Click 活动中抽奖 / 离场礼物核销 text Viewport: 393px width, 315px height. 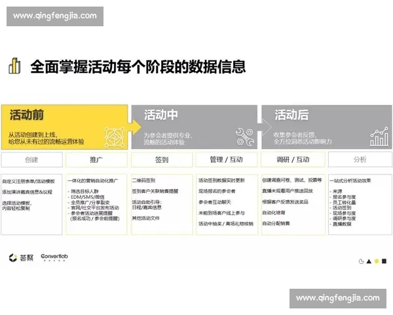(226, 224)
